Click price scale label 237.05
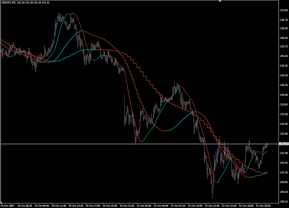 (284, 10)
